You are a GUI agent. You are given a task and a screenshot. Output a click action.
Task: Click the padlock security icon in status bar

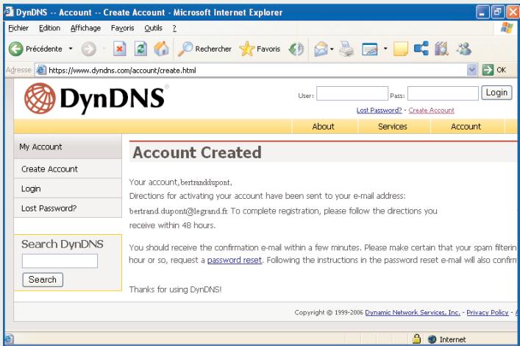pos(416,339)
